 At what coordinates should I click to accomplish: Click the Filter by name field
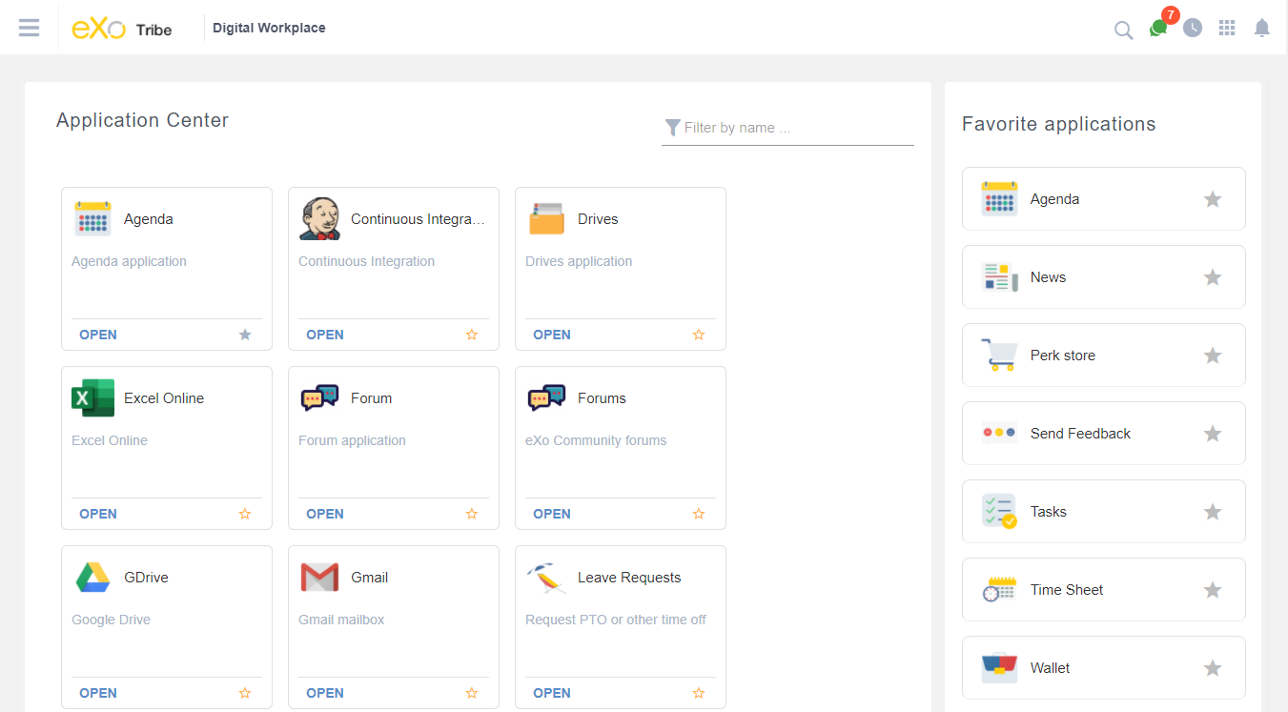[797, 128]
